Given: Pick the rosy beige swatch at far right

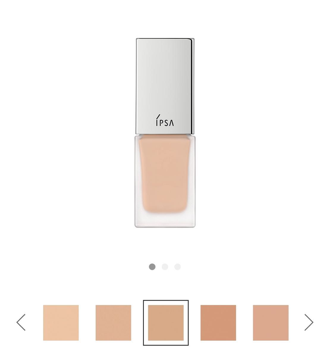Looking at the screenshot, I should click(x=271, y=323).
